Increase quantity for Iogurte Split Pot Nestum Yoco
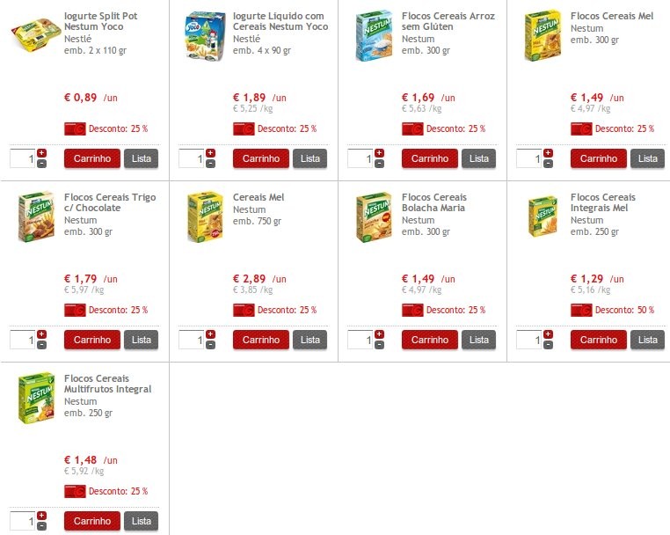Image resolution: width=670 pixels, height=535 pixels. (x=41, y=153)
